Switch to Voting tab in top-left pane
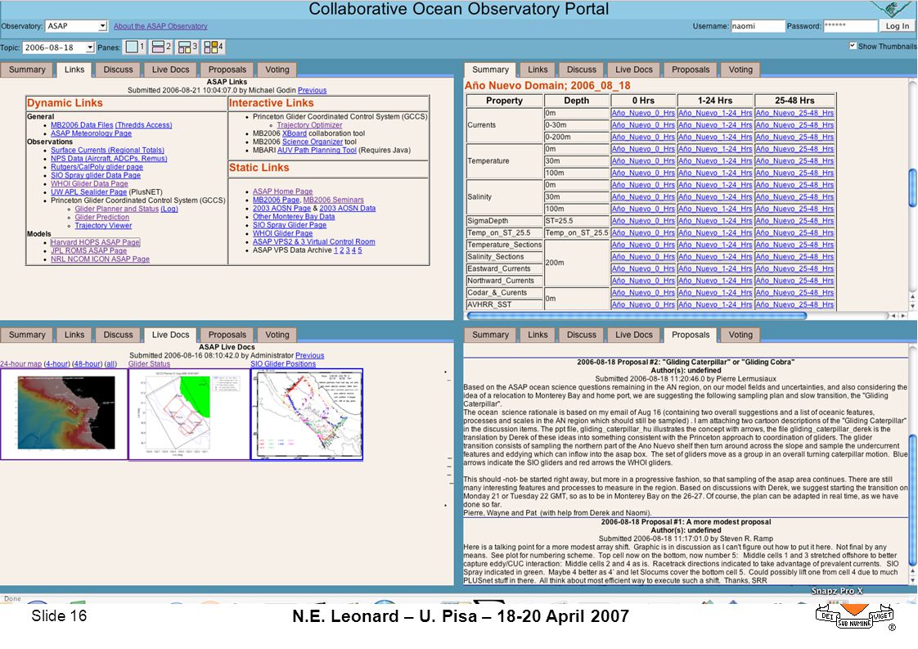918x649 pixels. (x=277, y=70)
